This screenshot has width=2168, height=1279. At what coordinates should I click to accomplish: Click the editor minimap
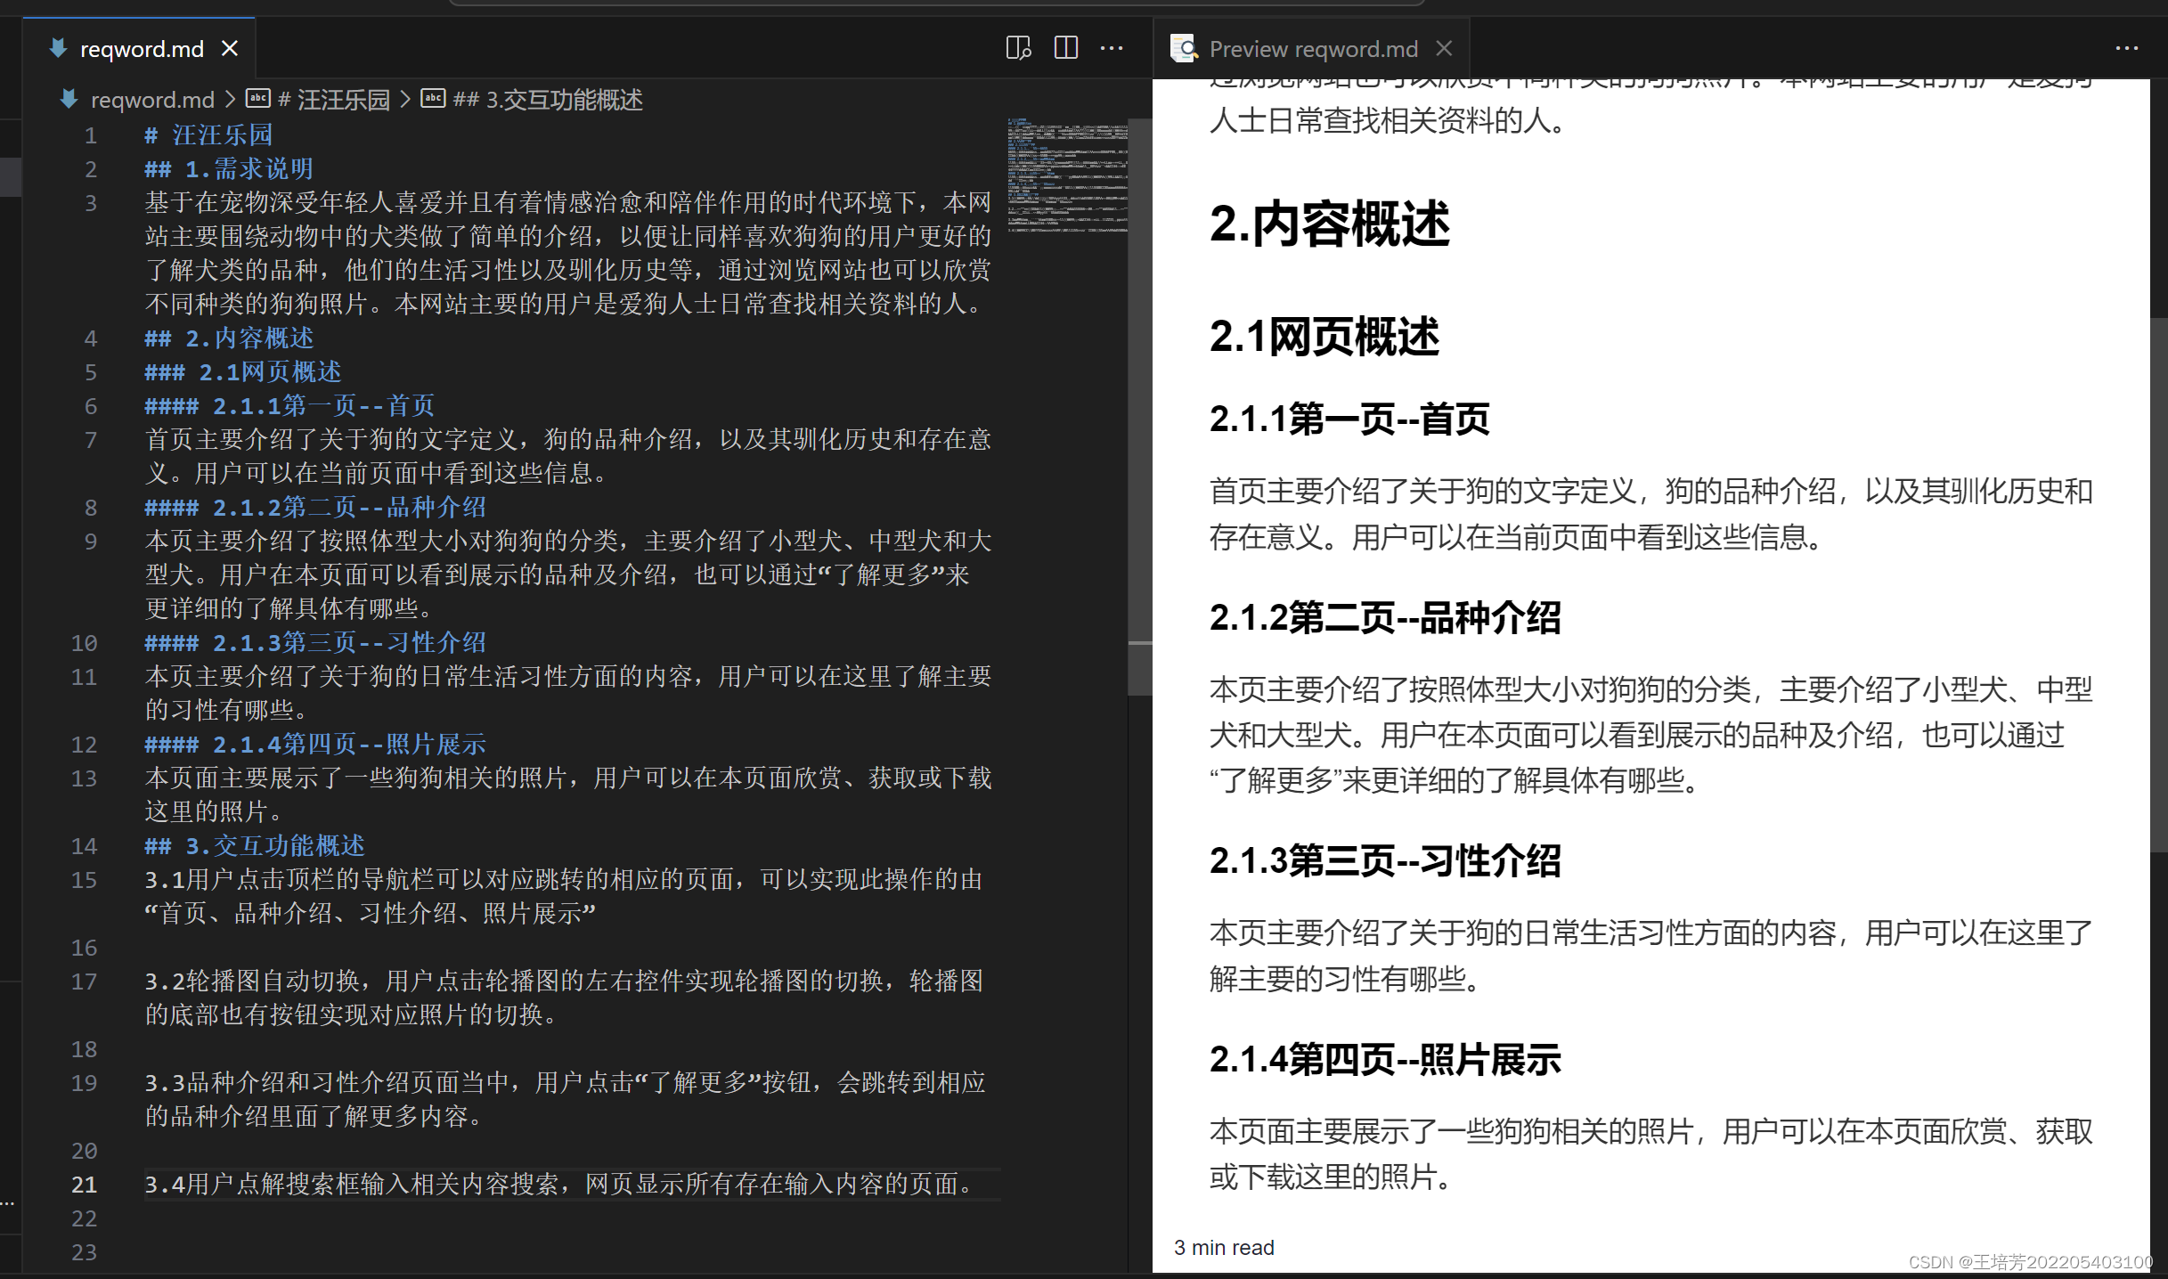1067,175
